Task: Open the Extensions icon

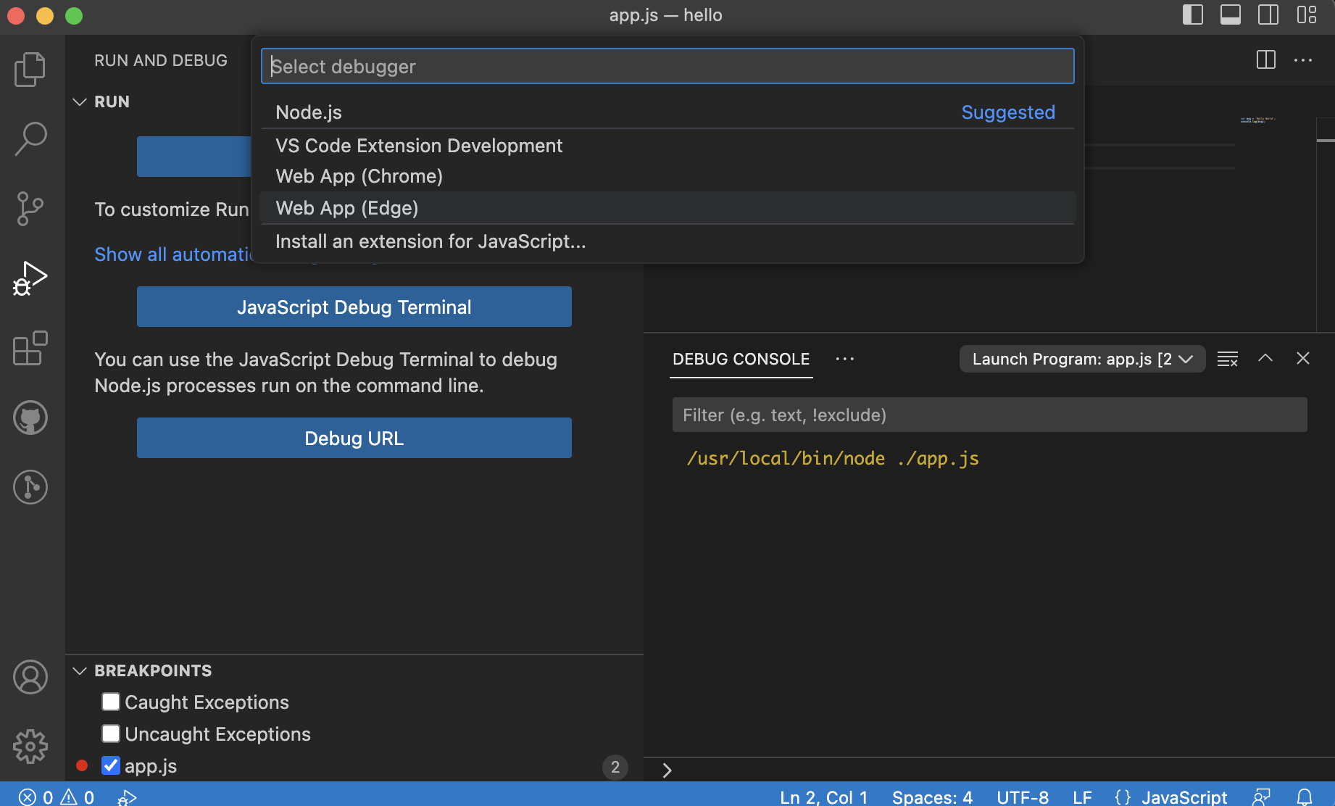Action: click(29, 349)
